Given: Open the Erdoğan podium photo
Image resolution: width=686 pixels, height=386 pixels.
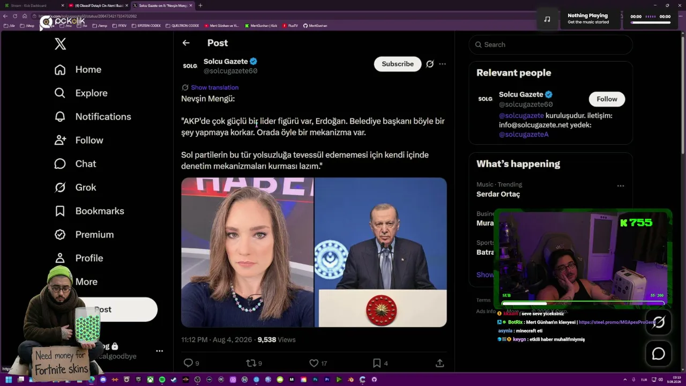Looking at the screenshot, I should [x=381, y=253].
